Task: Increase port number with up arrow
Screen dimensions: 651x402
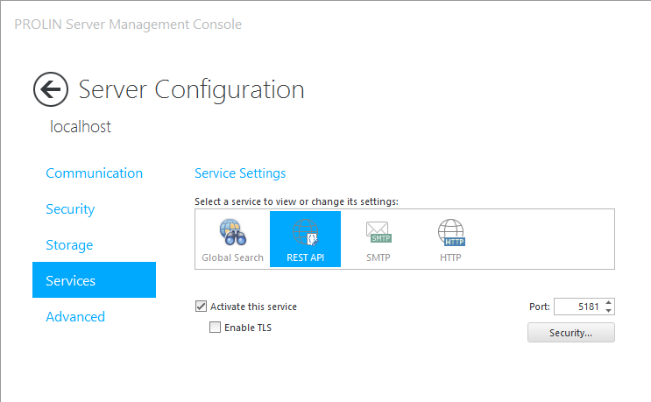Action: click(x=609, y=302)
